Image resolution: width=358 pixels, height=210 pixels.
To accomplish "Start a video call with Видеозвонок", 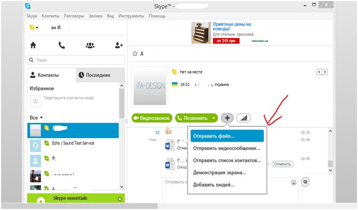I will (152, 118).
